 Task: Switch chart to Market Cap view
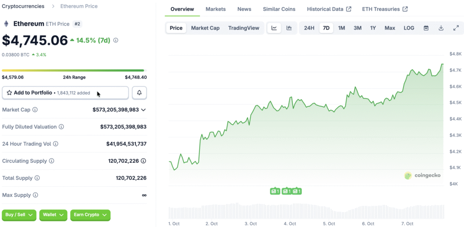point(205,28)
